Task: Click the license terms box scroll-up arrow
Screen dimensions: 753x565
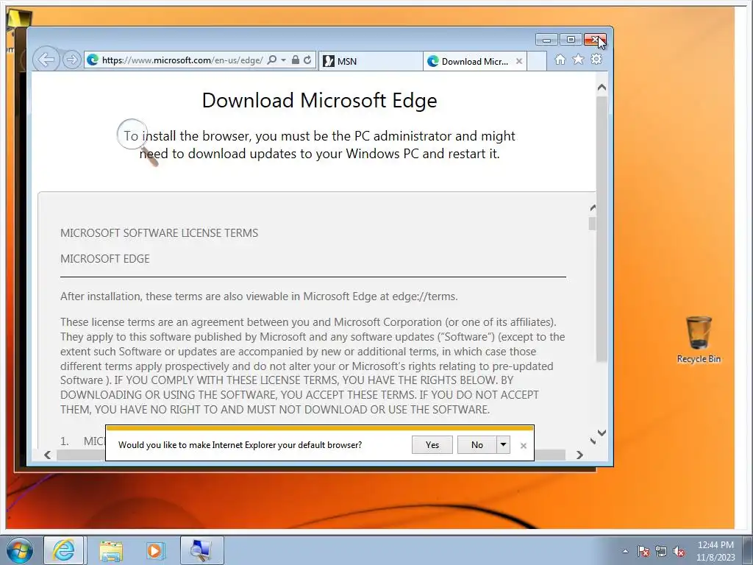Action: pyautogui.click(x=593, y=207)
